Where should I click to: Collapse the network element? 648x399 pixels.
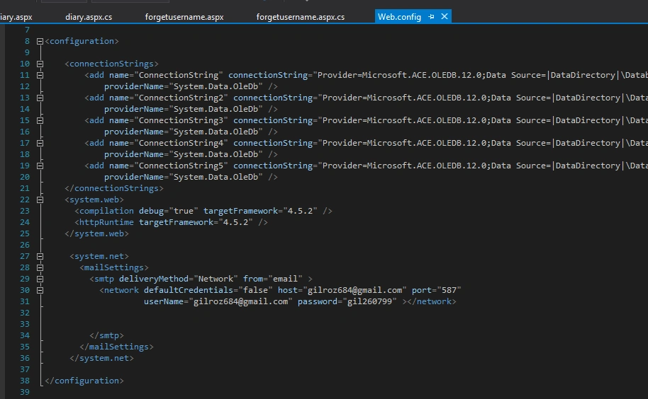[x=40, y=291]
